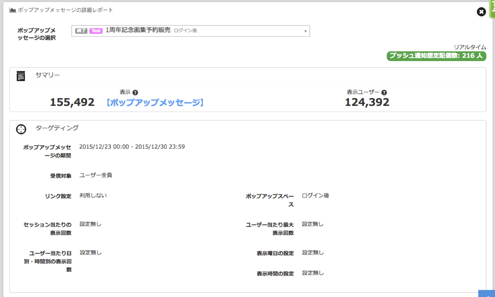Viewport: 495px width, 297px height.
Task: Click the dropdown arrow of the message selector
Action: click(305, 31)
